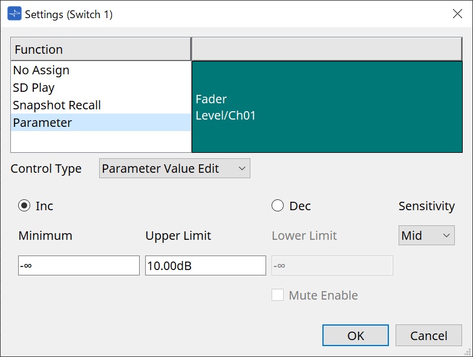The width and height of the screenshot is (473, 357).
Task: Open the Control Type dropdown
Action: point(174,169)
